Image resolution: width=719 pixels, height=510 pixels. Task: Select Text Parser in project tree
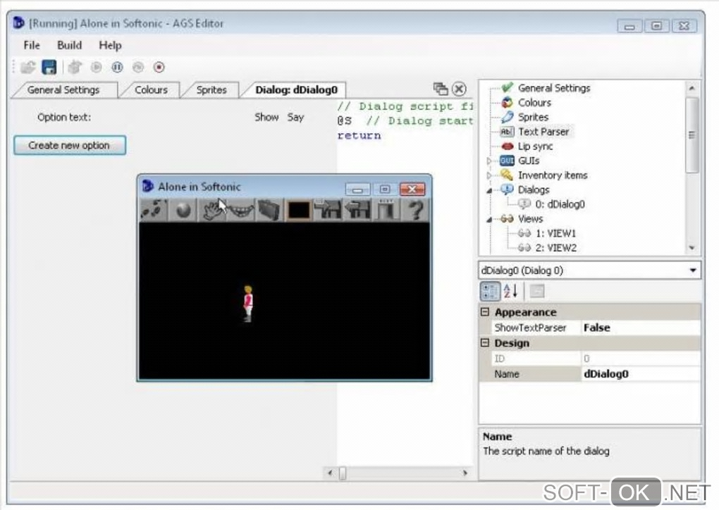543,132
